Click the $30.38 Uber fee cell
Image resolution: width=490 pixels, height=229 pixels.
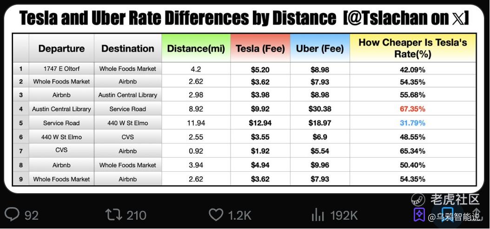click(320, 109)
